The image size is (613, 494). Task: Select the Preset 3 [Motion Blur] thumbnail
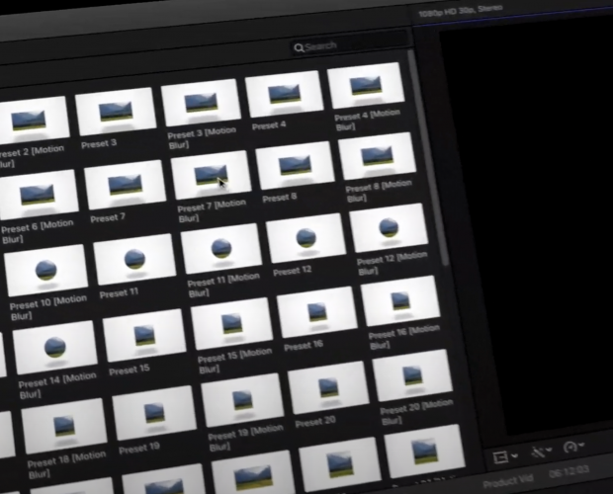201,102
